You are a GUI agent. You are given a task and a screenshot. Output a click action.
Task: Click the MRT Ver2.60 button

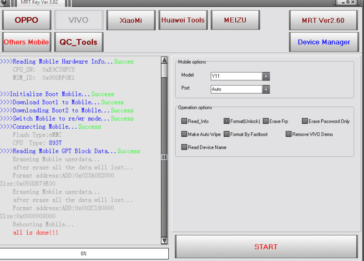click(323, 20)
